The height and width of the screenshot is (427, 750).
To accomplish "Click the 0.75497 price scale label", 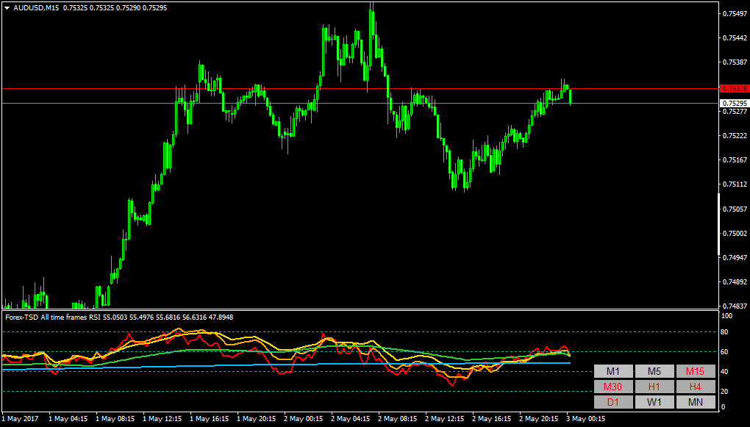I will [x=735, y=14].
